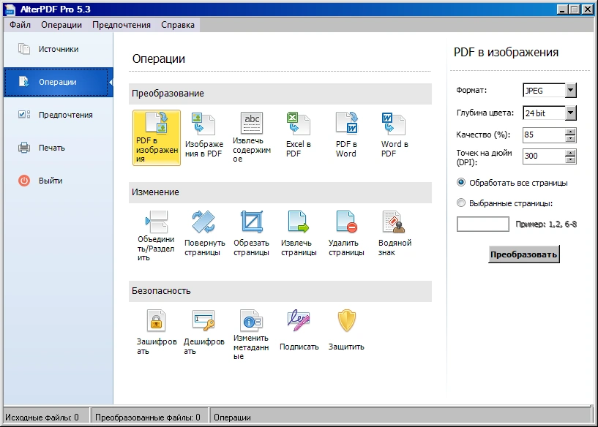Click the DPI input field showing 300
Image resolution: width=598 pixels, height=427 pixels.
point(545,156)
